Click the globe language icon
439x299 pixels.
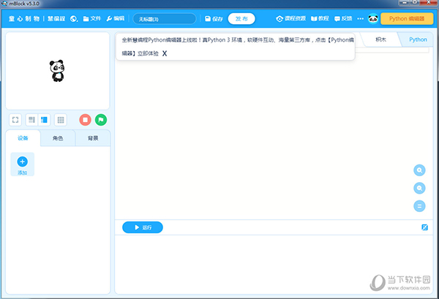tap(74, 19)
